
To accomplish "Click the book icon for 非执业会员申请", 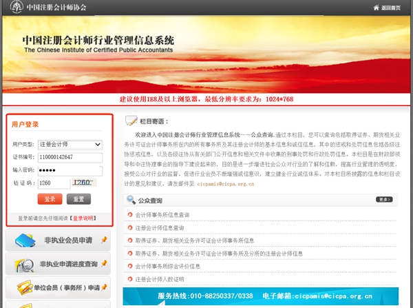I will (x=24, y=240).
